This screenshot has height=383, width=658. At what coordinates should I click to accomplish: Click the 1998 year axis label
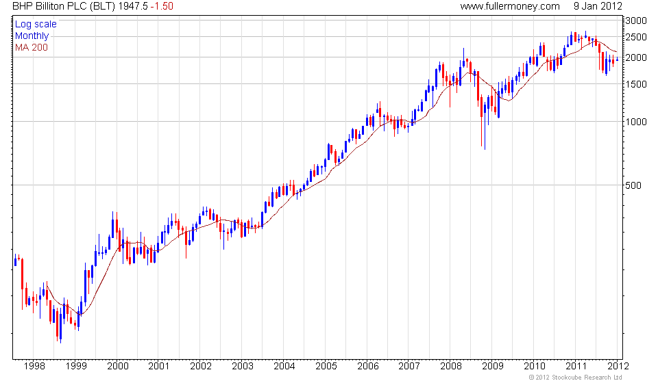pos(34,367)
